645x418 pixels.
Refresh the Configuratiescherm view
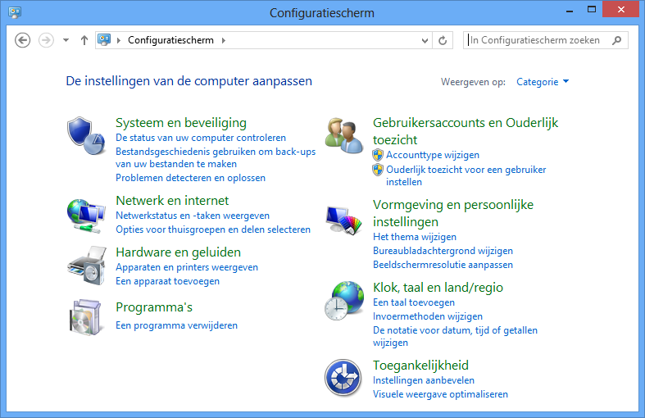(443, 40)
